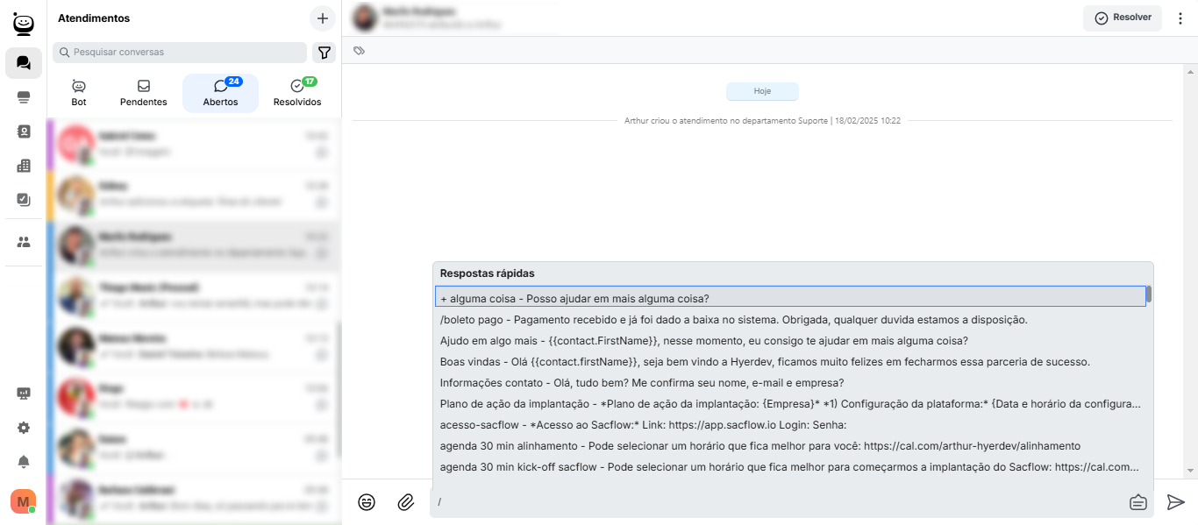1198x525 pixels.
Task: Switch to the Resolvidos tab
Action: [x=297, y=93]
